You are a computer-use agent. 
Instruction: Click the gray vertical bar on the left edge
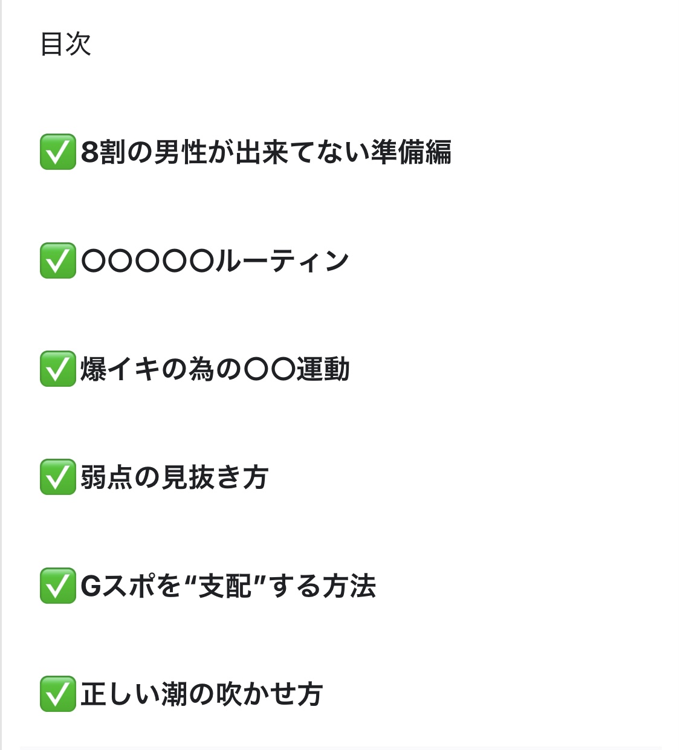pyautogui.click(x=1, y=375)
